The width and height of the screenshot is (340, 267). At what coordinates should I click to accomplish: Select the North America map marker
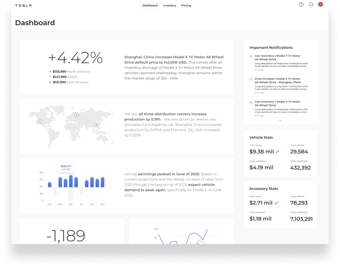tap(39, 121)
